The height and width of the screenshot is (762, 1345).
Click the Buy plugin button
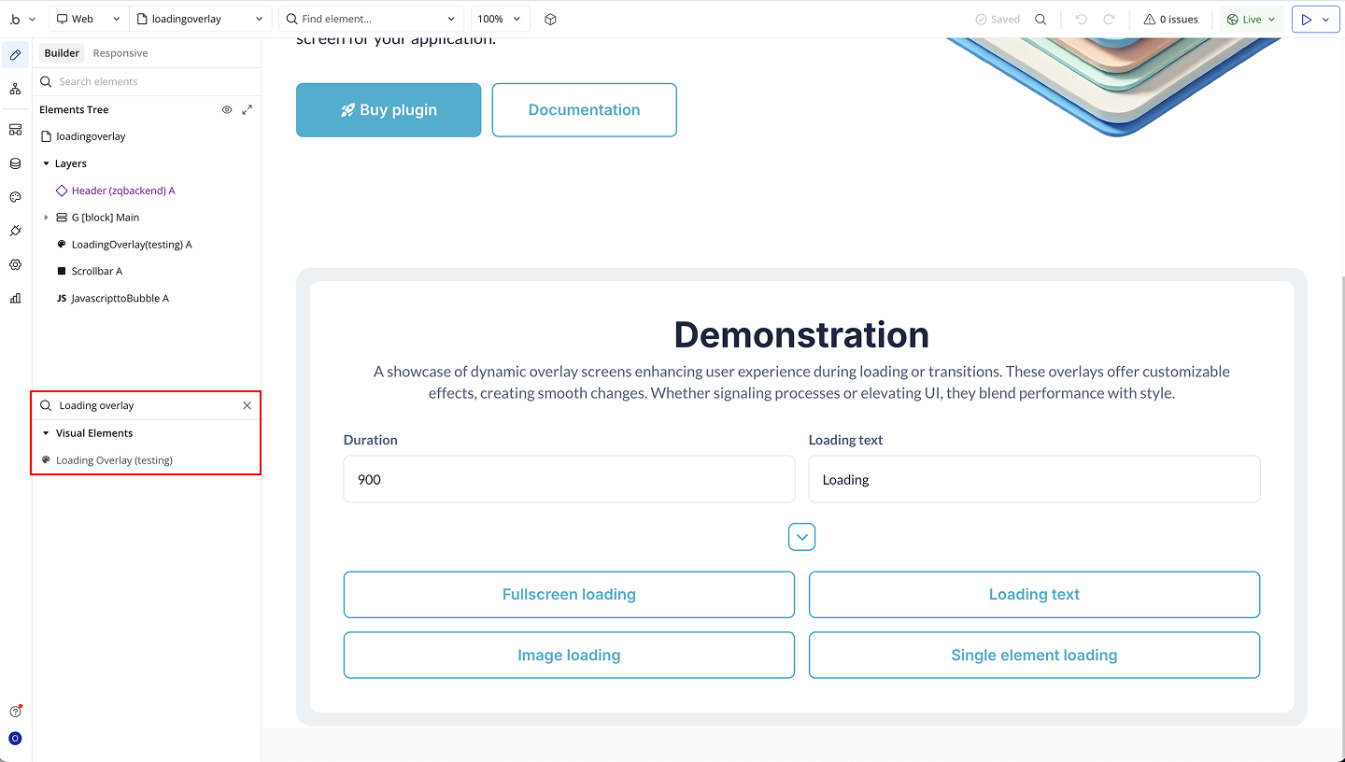pyautogui.click(x=389, y=110)
